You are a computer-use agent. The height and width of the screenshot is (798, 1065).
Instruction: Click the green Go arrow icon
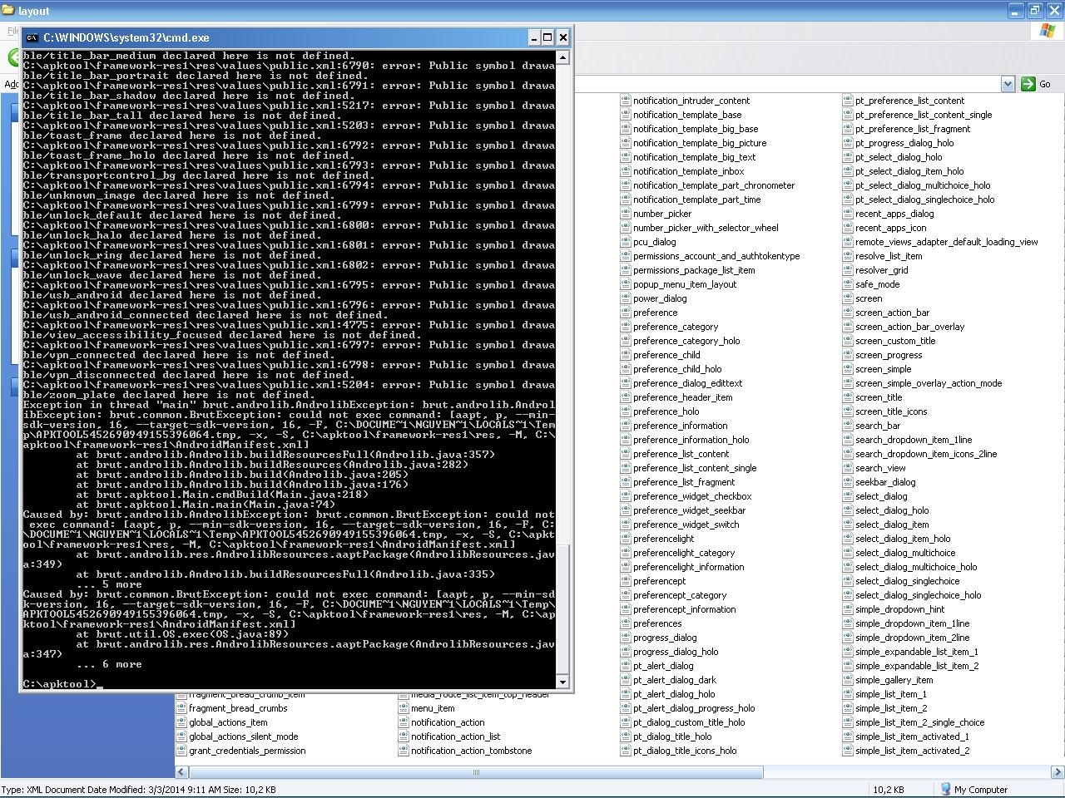coord(1028,84)
